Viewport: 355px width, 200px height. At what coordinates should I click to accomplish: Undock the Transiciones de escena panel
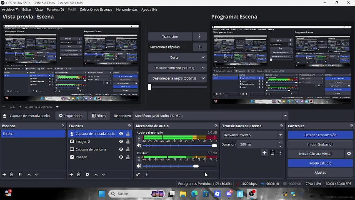[282, 126]
